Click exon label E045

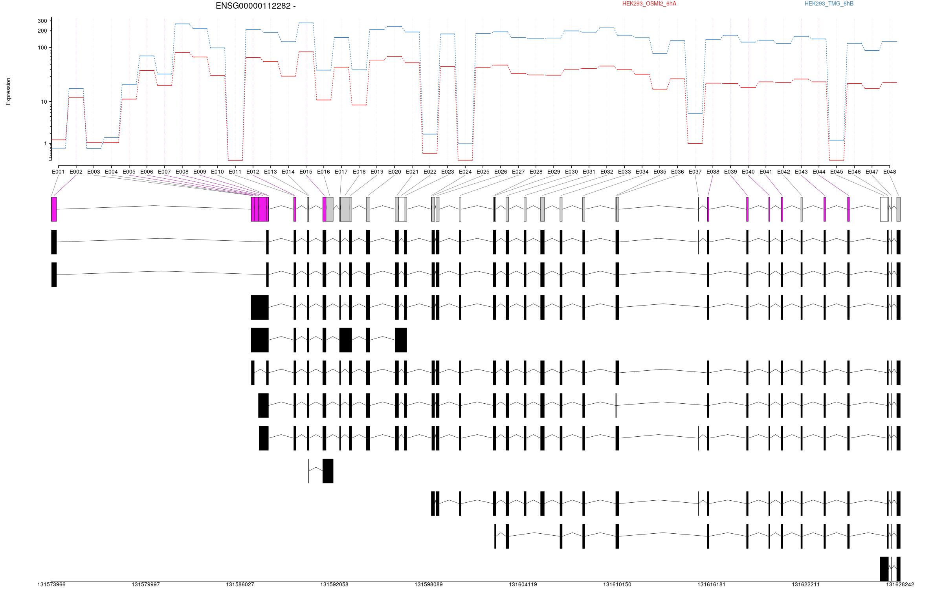(x=837, y=172)
